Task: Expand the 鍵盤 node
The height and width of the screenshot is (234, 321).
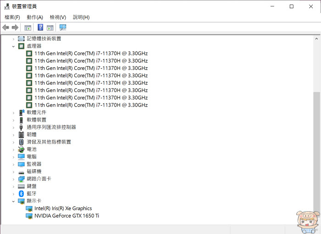Action: (x=13, y=186)
